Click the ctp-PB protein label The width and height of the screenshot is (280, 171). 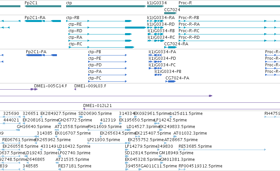point(95,52)
